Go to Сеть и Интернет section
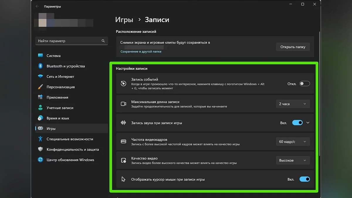This screenshot has height=198, width=352. click(x=60, y=77)
